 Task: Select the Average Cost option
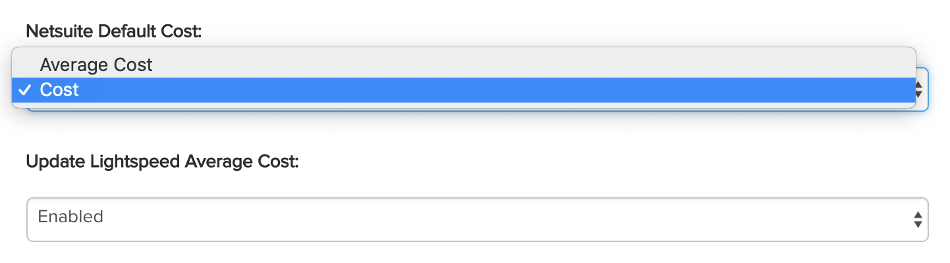pos(96,65)
